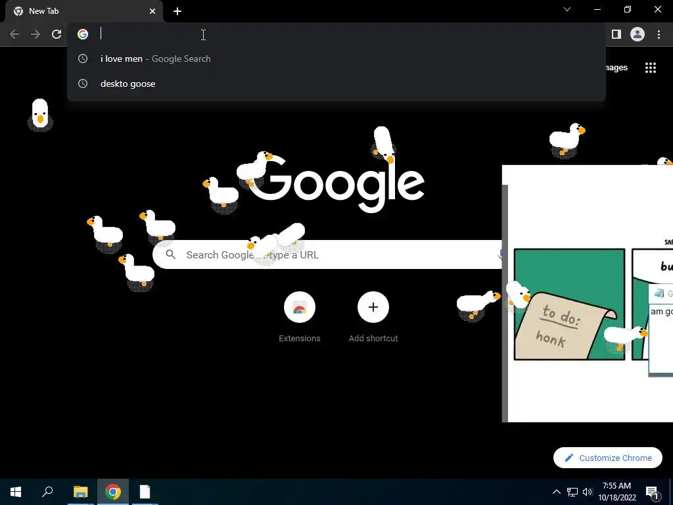The height and width of the screenshot is (505, 673).
Task: Show hidden system tray icons
Action: [556, 492]
